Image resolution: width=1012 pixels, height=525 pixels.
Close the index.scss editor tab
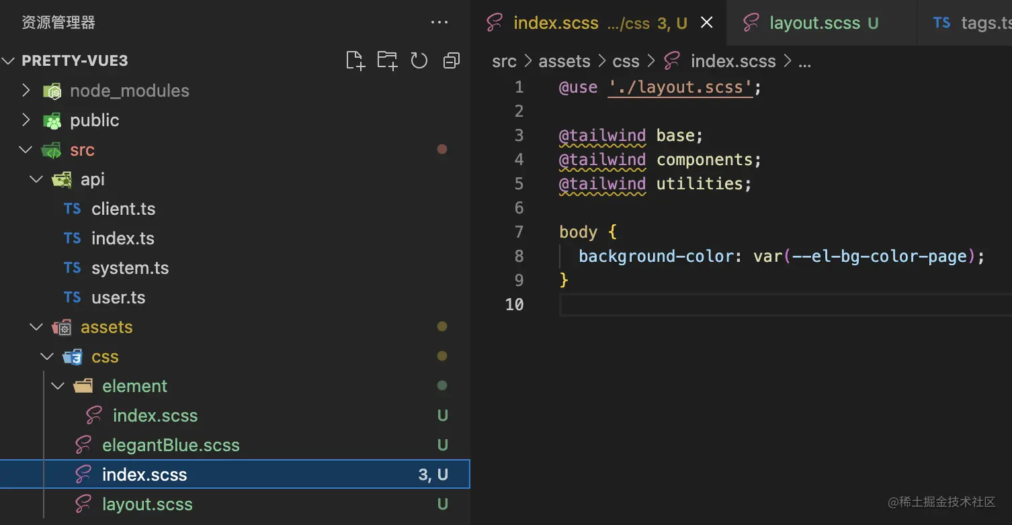tap(707, 23)
